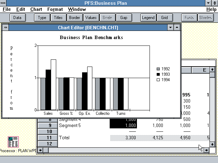Click the Data toolbar button

click(x=17, y=18)
